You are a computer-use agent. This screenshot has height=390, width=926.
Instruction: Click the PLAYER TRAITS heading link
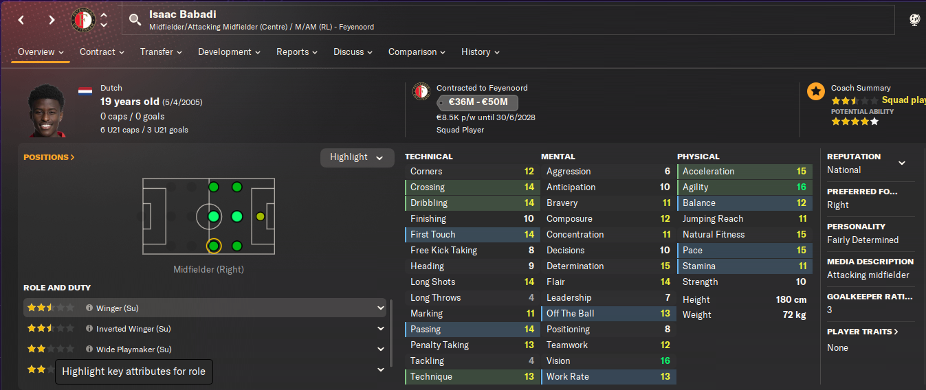coord(863,332)
